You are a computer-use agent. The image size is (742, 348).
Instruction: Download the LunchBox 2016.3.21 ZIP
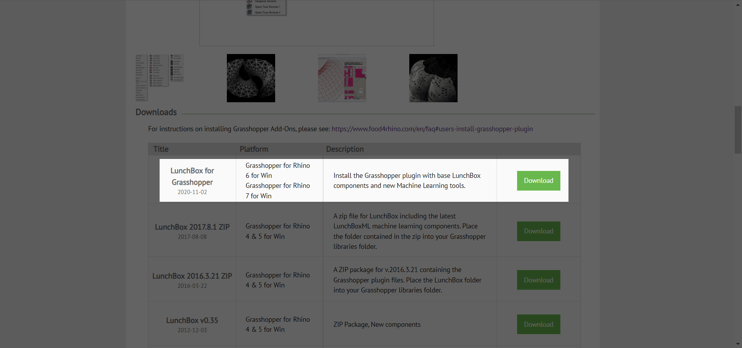pos(538,280)
